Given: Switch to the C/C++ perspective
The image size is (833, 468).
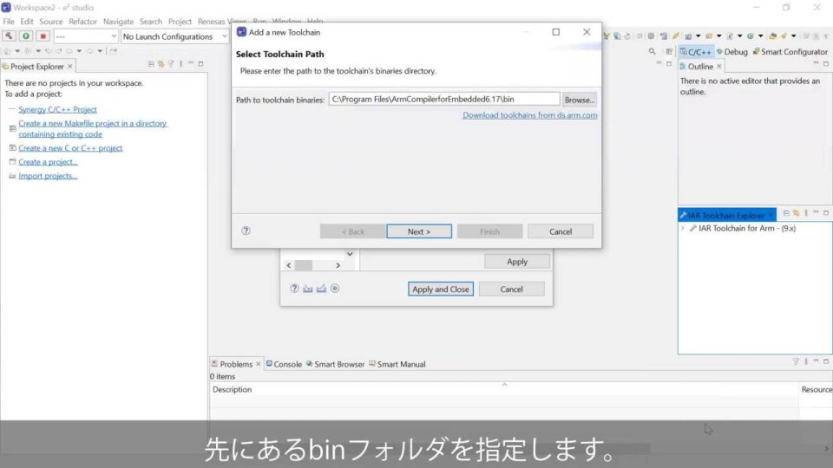Looking at the screenshot, I should point(695,51).
